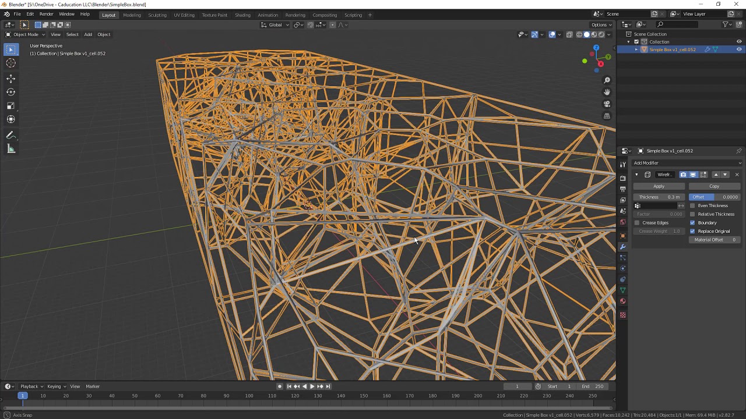Open the Edit menu
Screen dimensions: 746x419
[x=30, y=14]
